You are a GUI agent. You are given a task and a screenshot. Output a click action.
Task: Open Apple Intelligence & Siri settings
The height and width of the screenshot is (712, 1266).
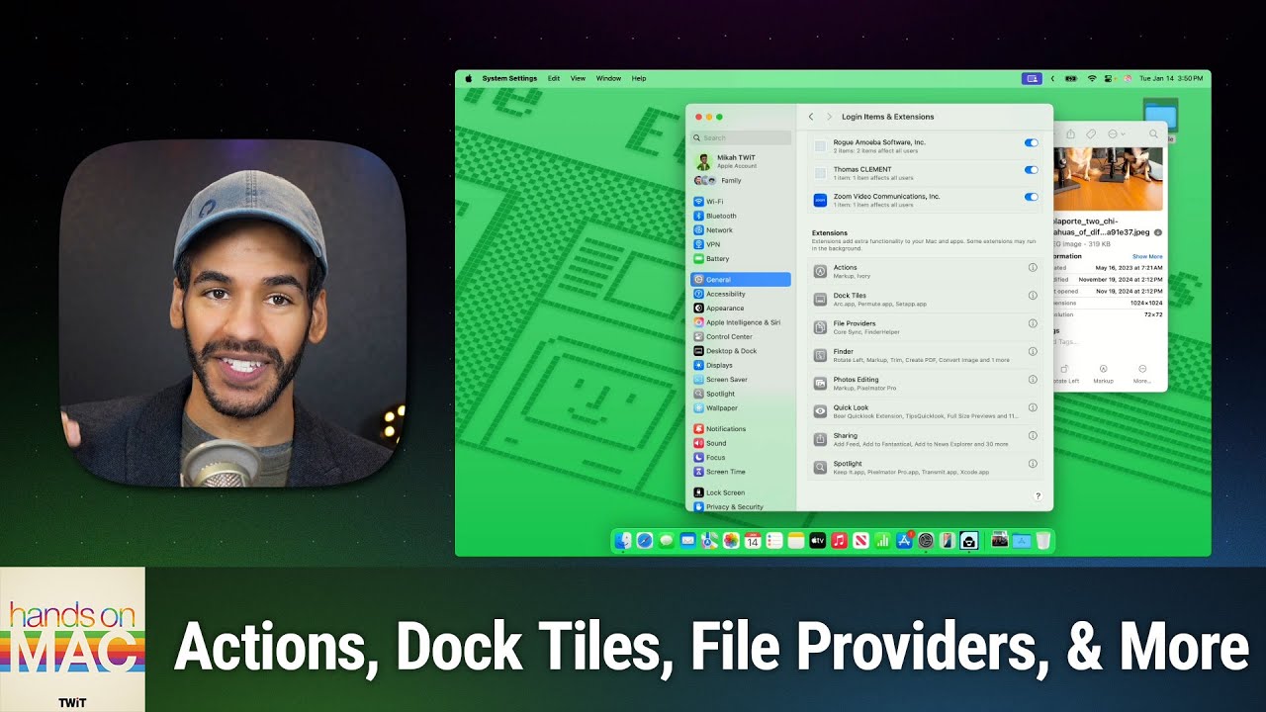(x=741, y=322)
